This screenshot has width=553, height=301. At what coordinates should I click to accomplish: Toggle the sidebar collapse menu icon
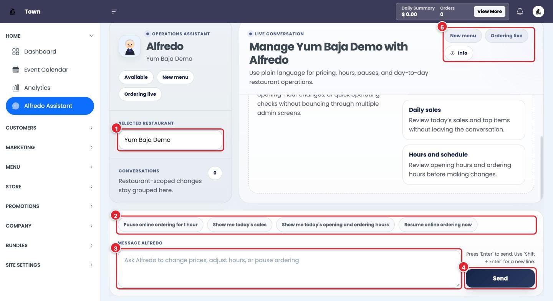[114, 12]
